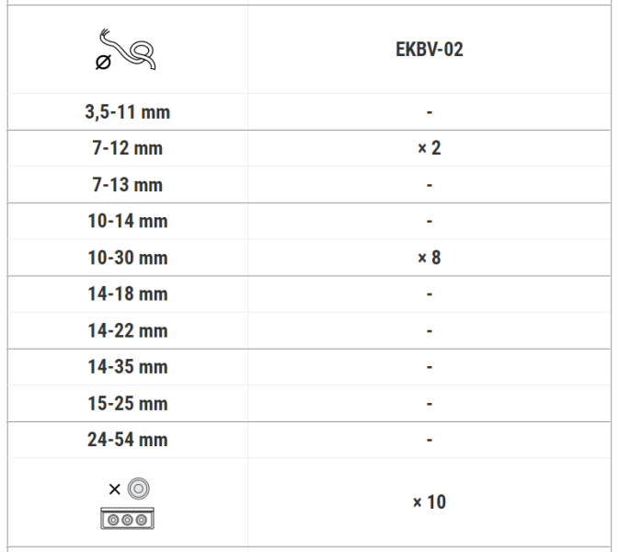Select the EKBV-02 column header
Viewport: 619px width, 552px height.
tap(429, 50)
